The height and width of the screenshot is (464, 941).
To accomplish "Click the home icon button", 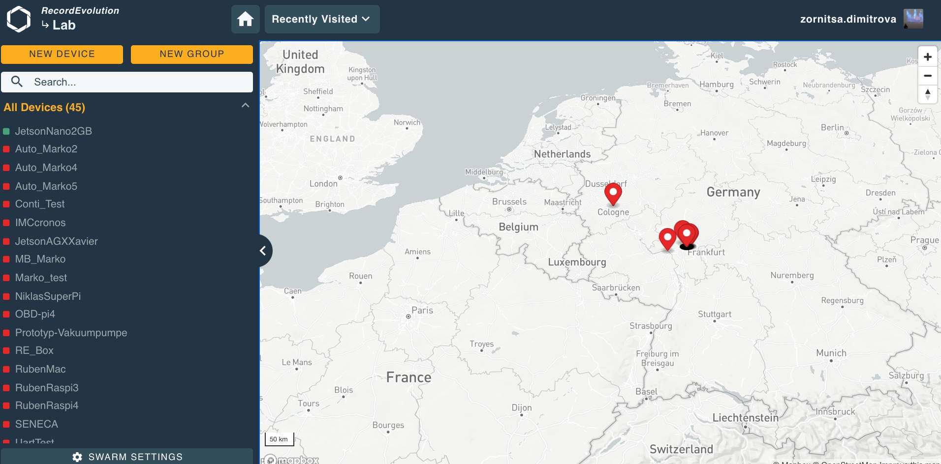I will click(245, 19).
